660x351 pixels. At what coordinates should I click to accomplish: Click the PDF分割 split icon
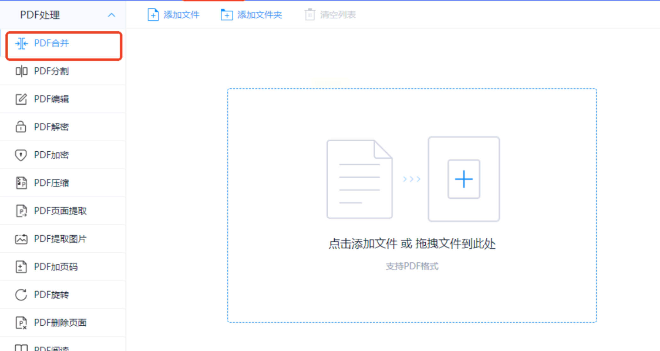22,71
